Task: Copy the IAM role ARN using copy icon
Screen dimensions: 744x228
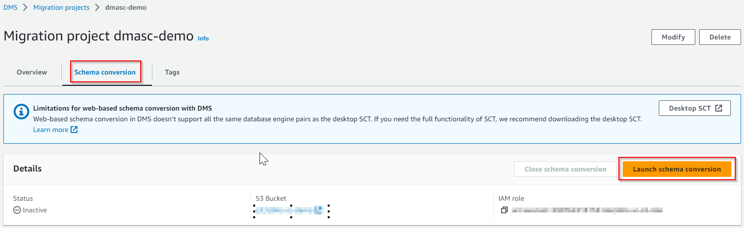Action: click(504, 210)
